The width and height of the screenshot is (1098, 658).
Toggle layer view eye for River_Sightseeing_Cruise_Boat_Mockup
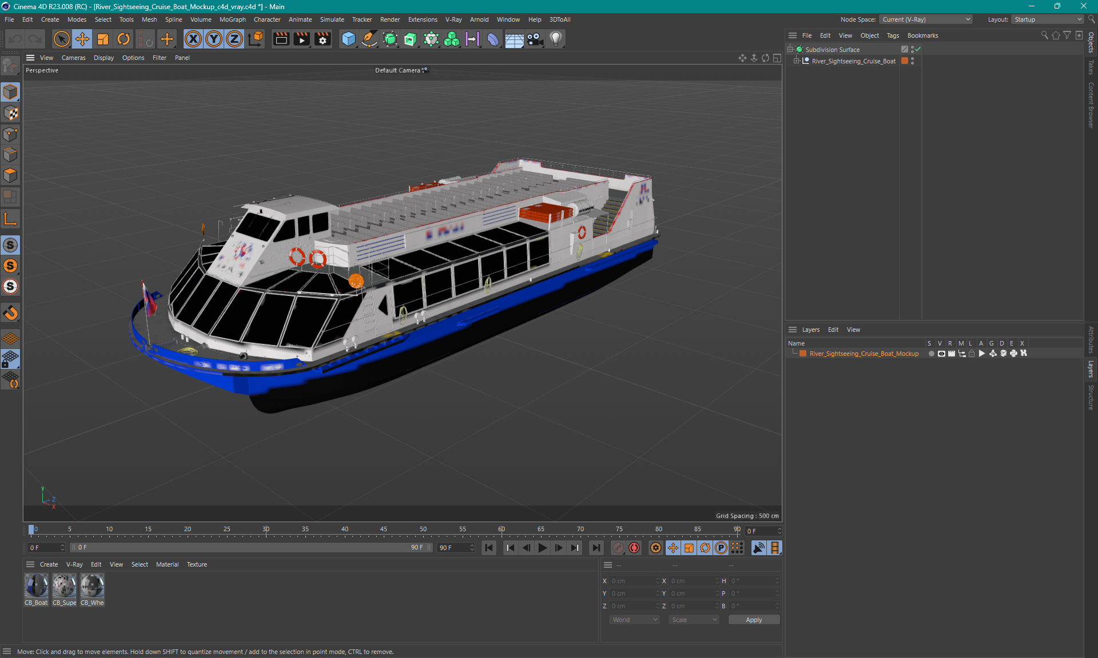coord(941,354)
